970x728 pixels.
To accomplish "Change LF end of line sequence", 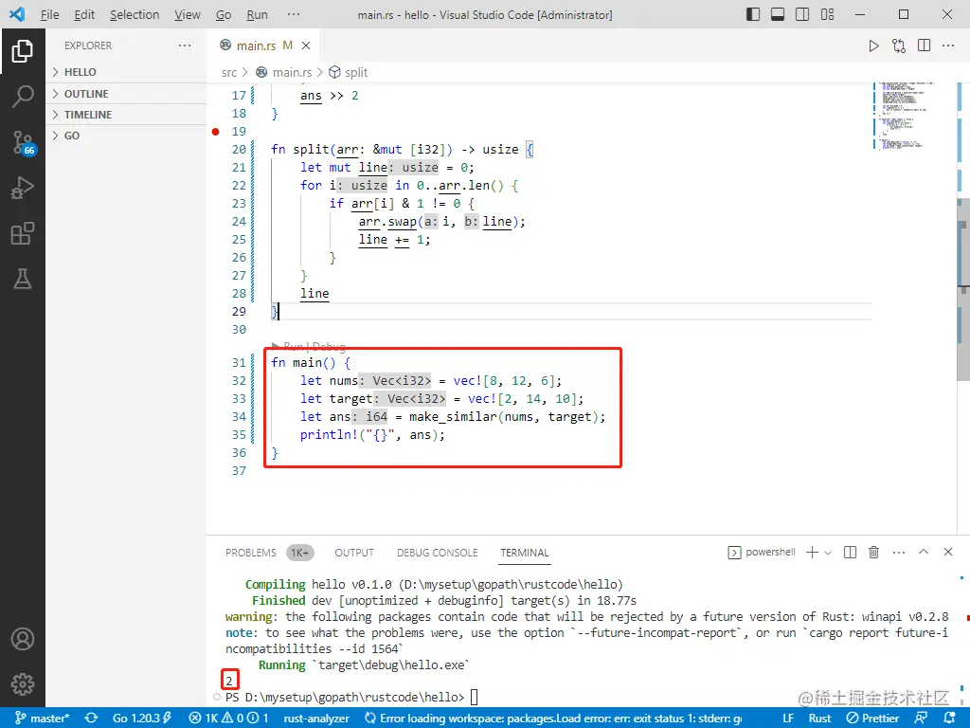I will (788, 719).
